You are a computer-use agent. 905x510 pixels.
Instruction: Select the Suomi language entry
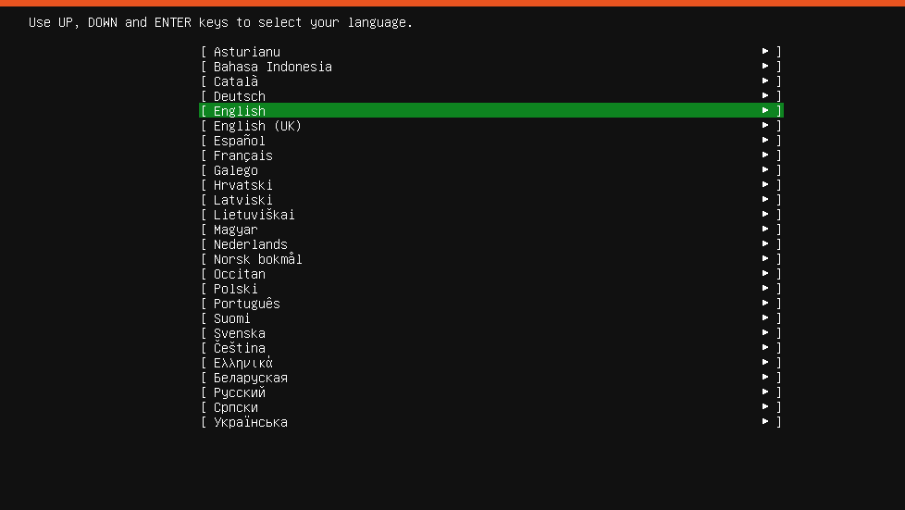point(491,317)
